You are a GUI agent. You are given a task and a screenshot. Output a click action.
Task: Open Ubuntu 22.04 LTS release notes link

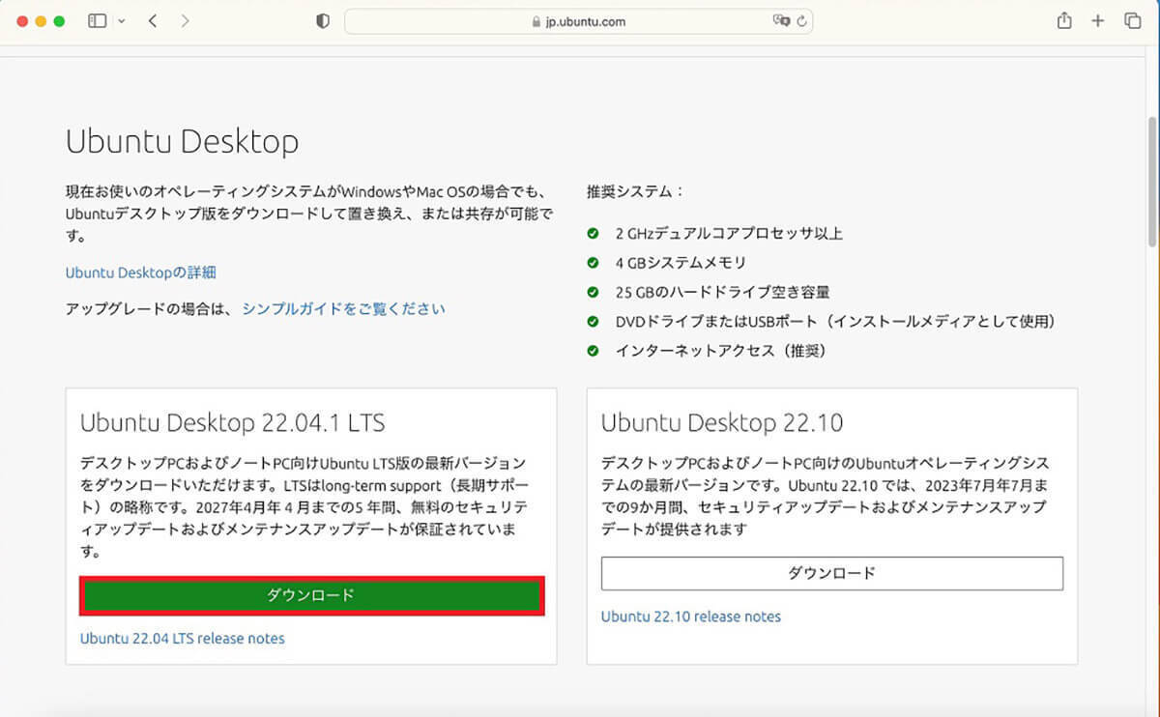[x=182, y=639]
